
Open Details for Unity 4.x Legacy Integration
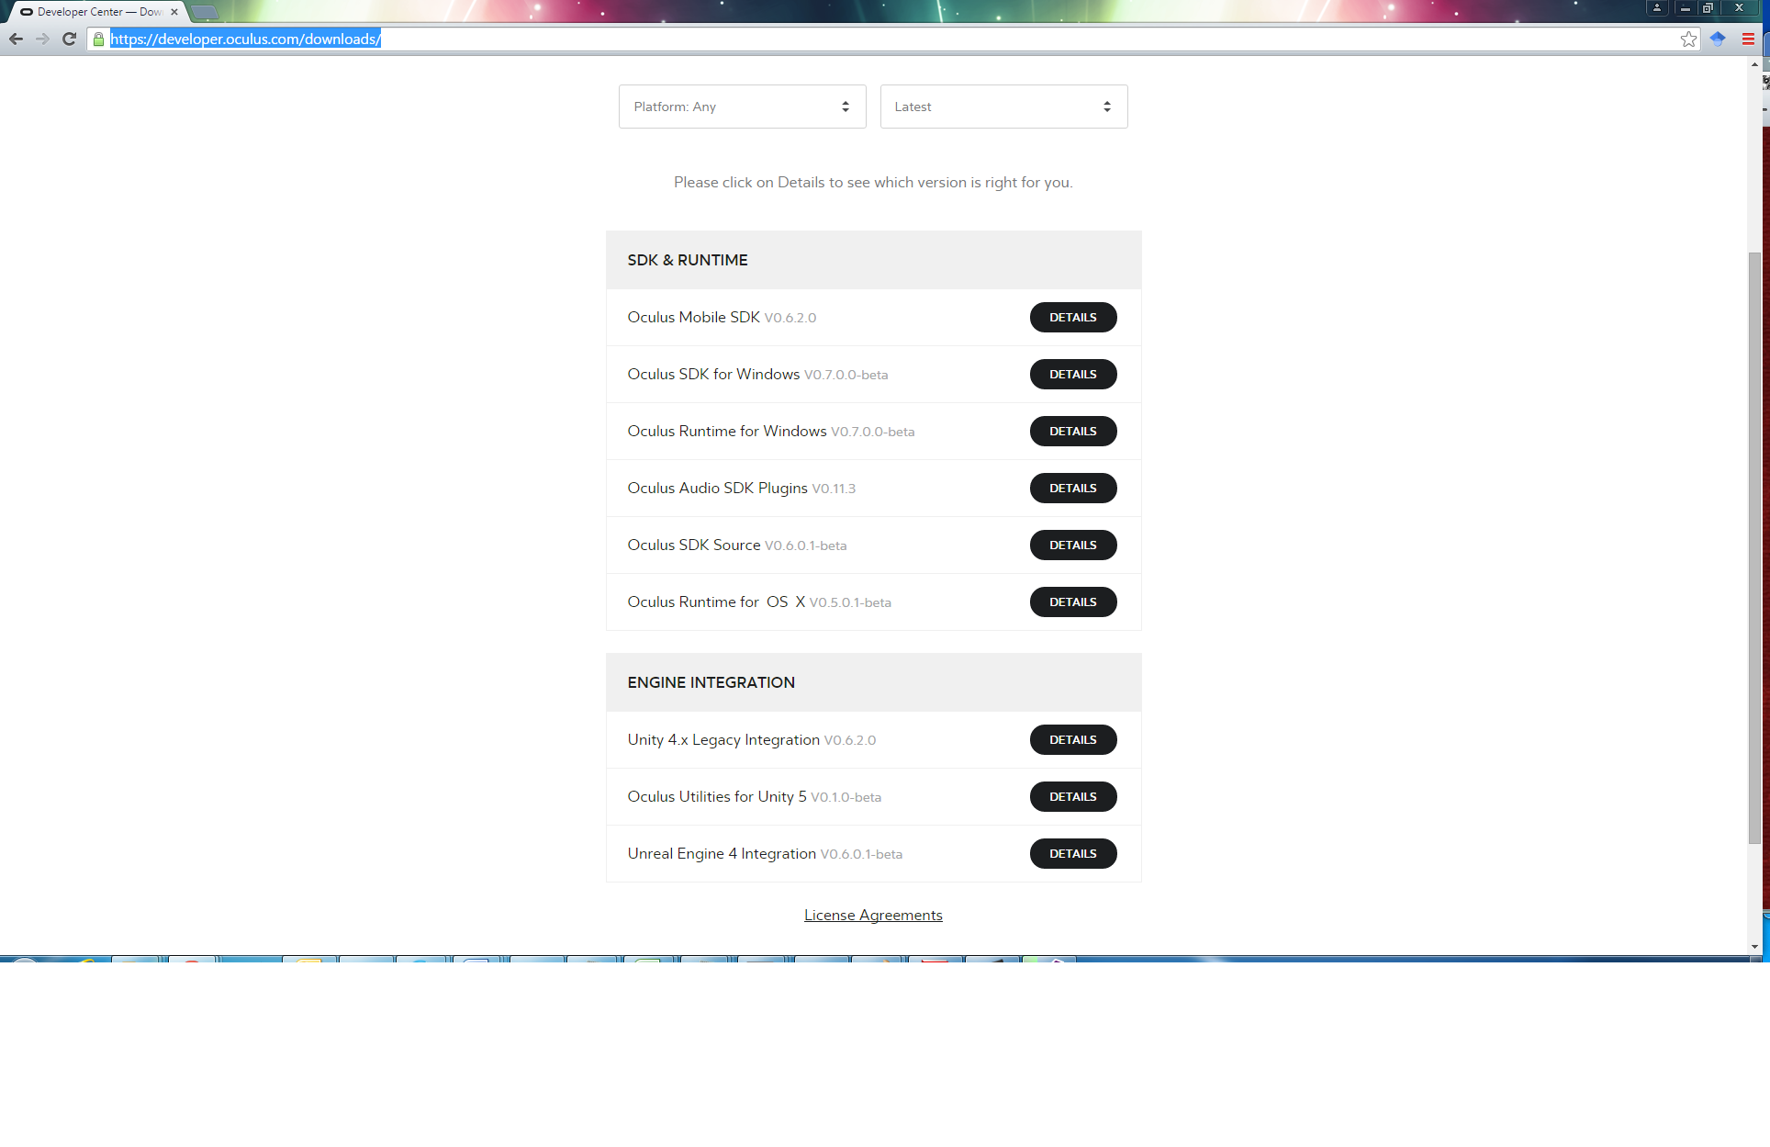click(x=1072, y=739)
